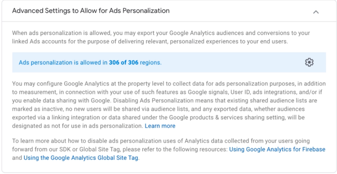Click the Advanced Settings to Allow for Ads Personalization header
The height and width of the screenshot is (174, 337).
[x=91, y=11]
